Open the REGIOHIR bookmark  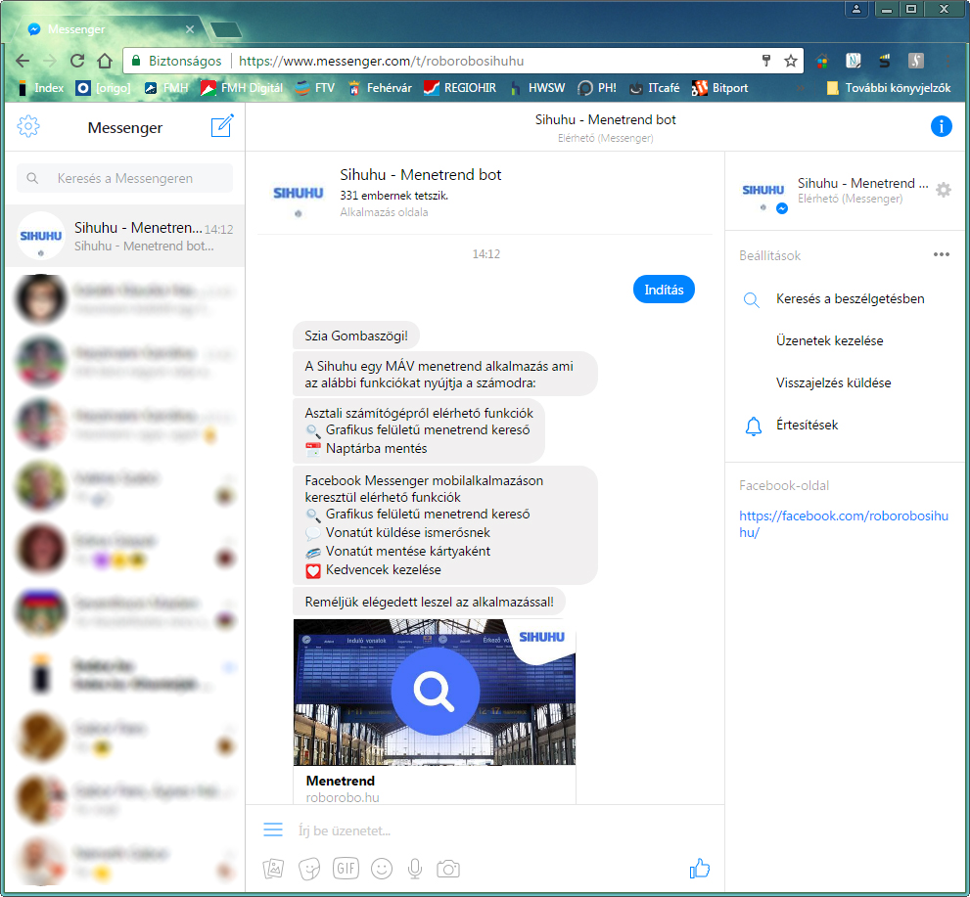(460, 88)
